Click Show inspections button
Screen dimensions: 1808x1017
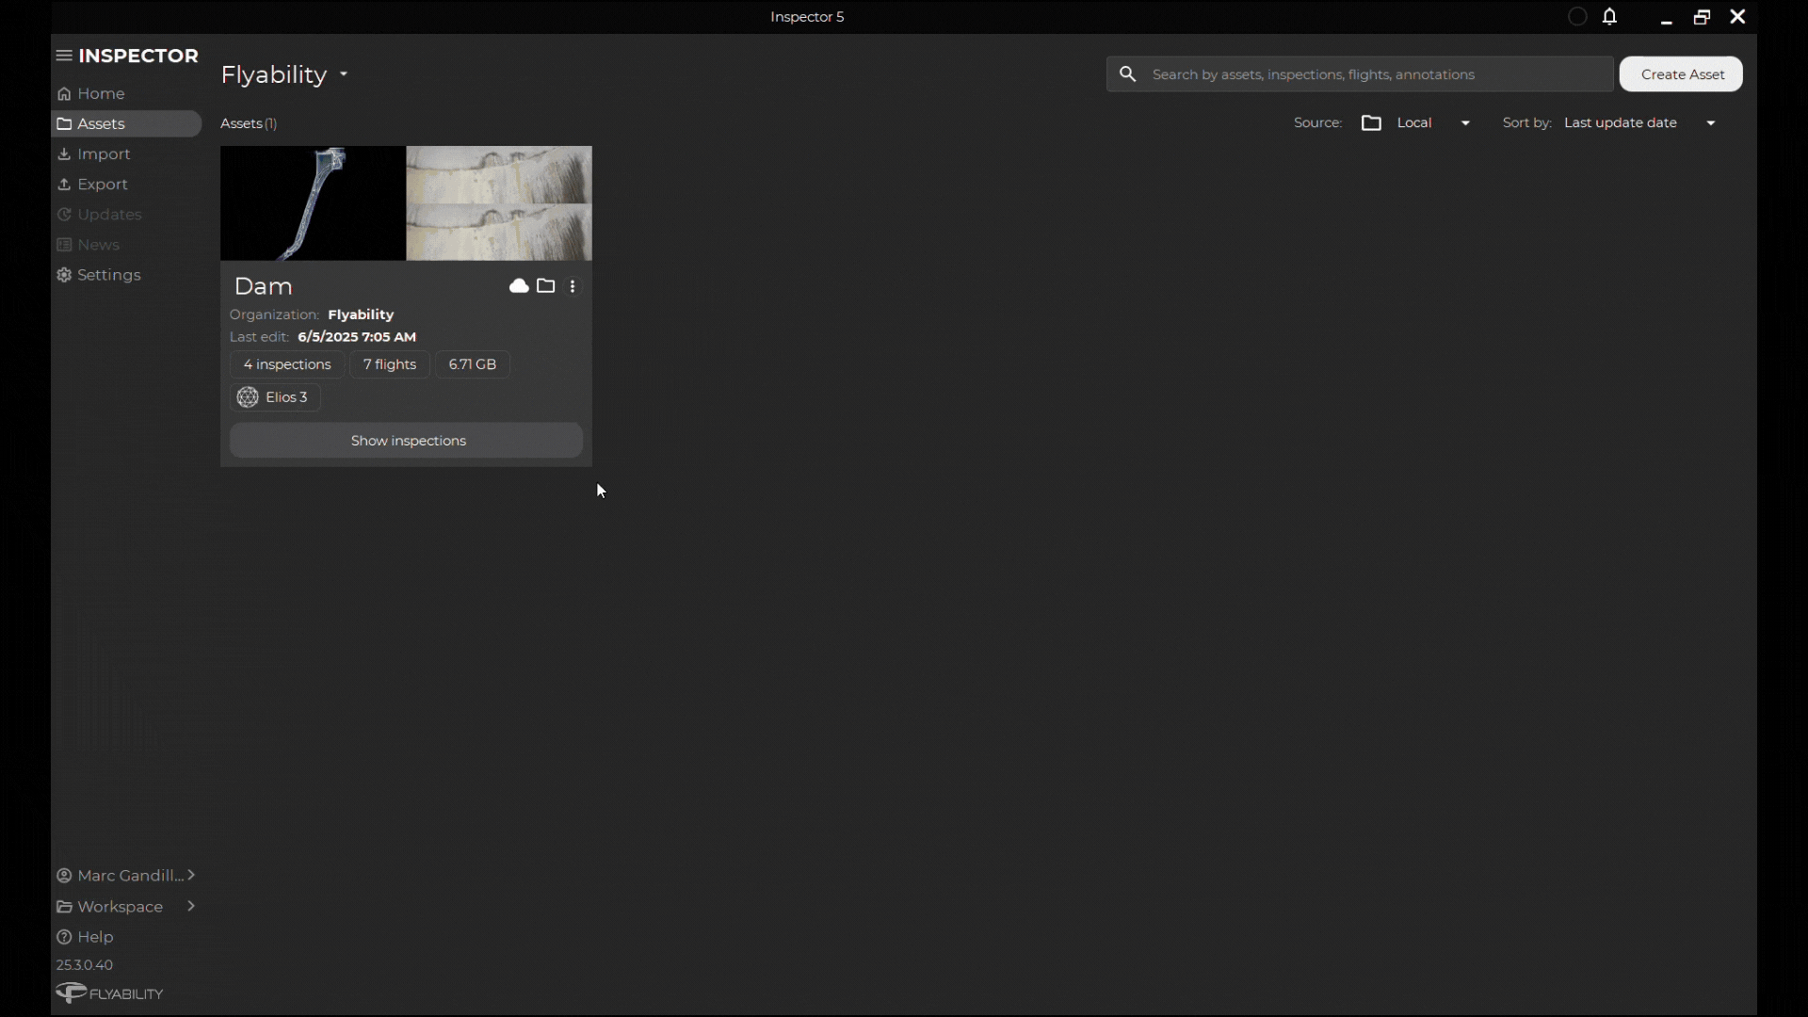(407, 441)
